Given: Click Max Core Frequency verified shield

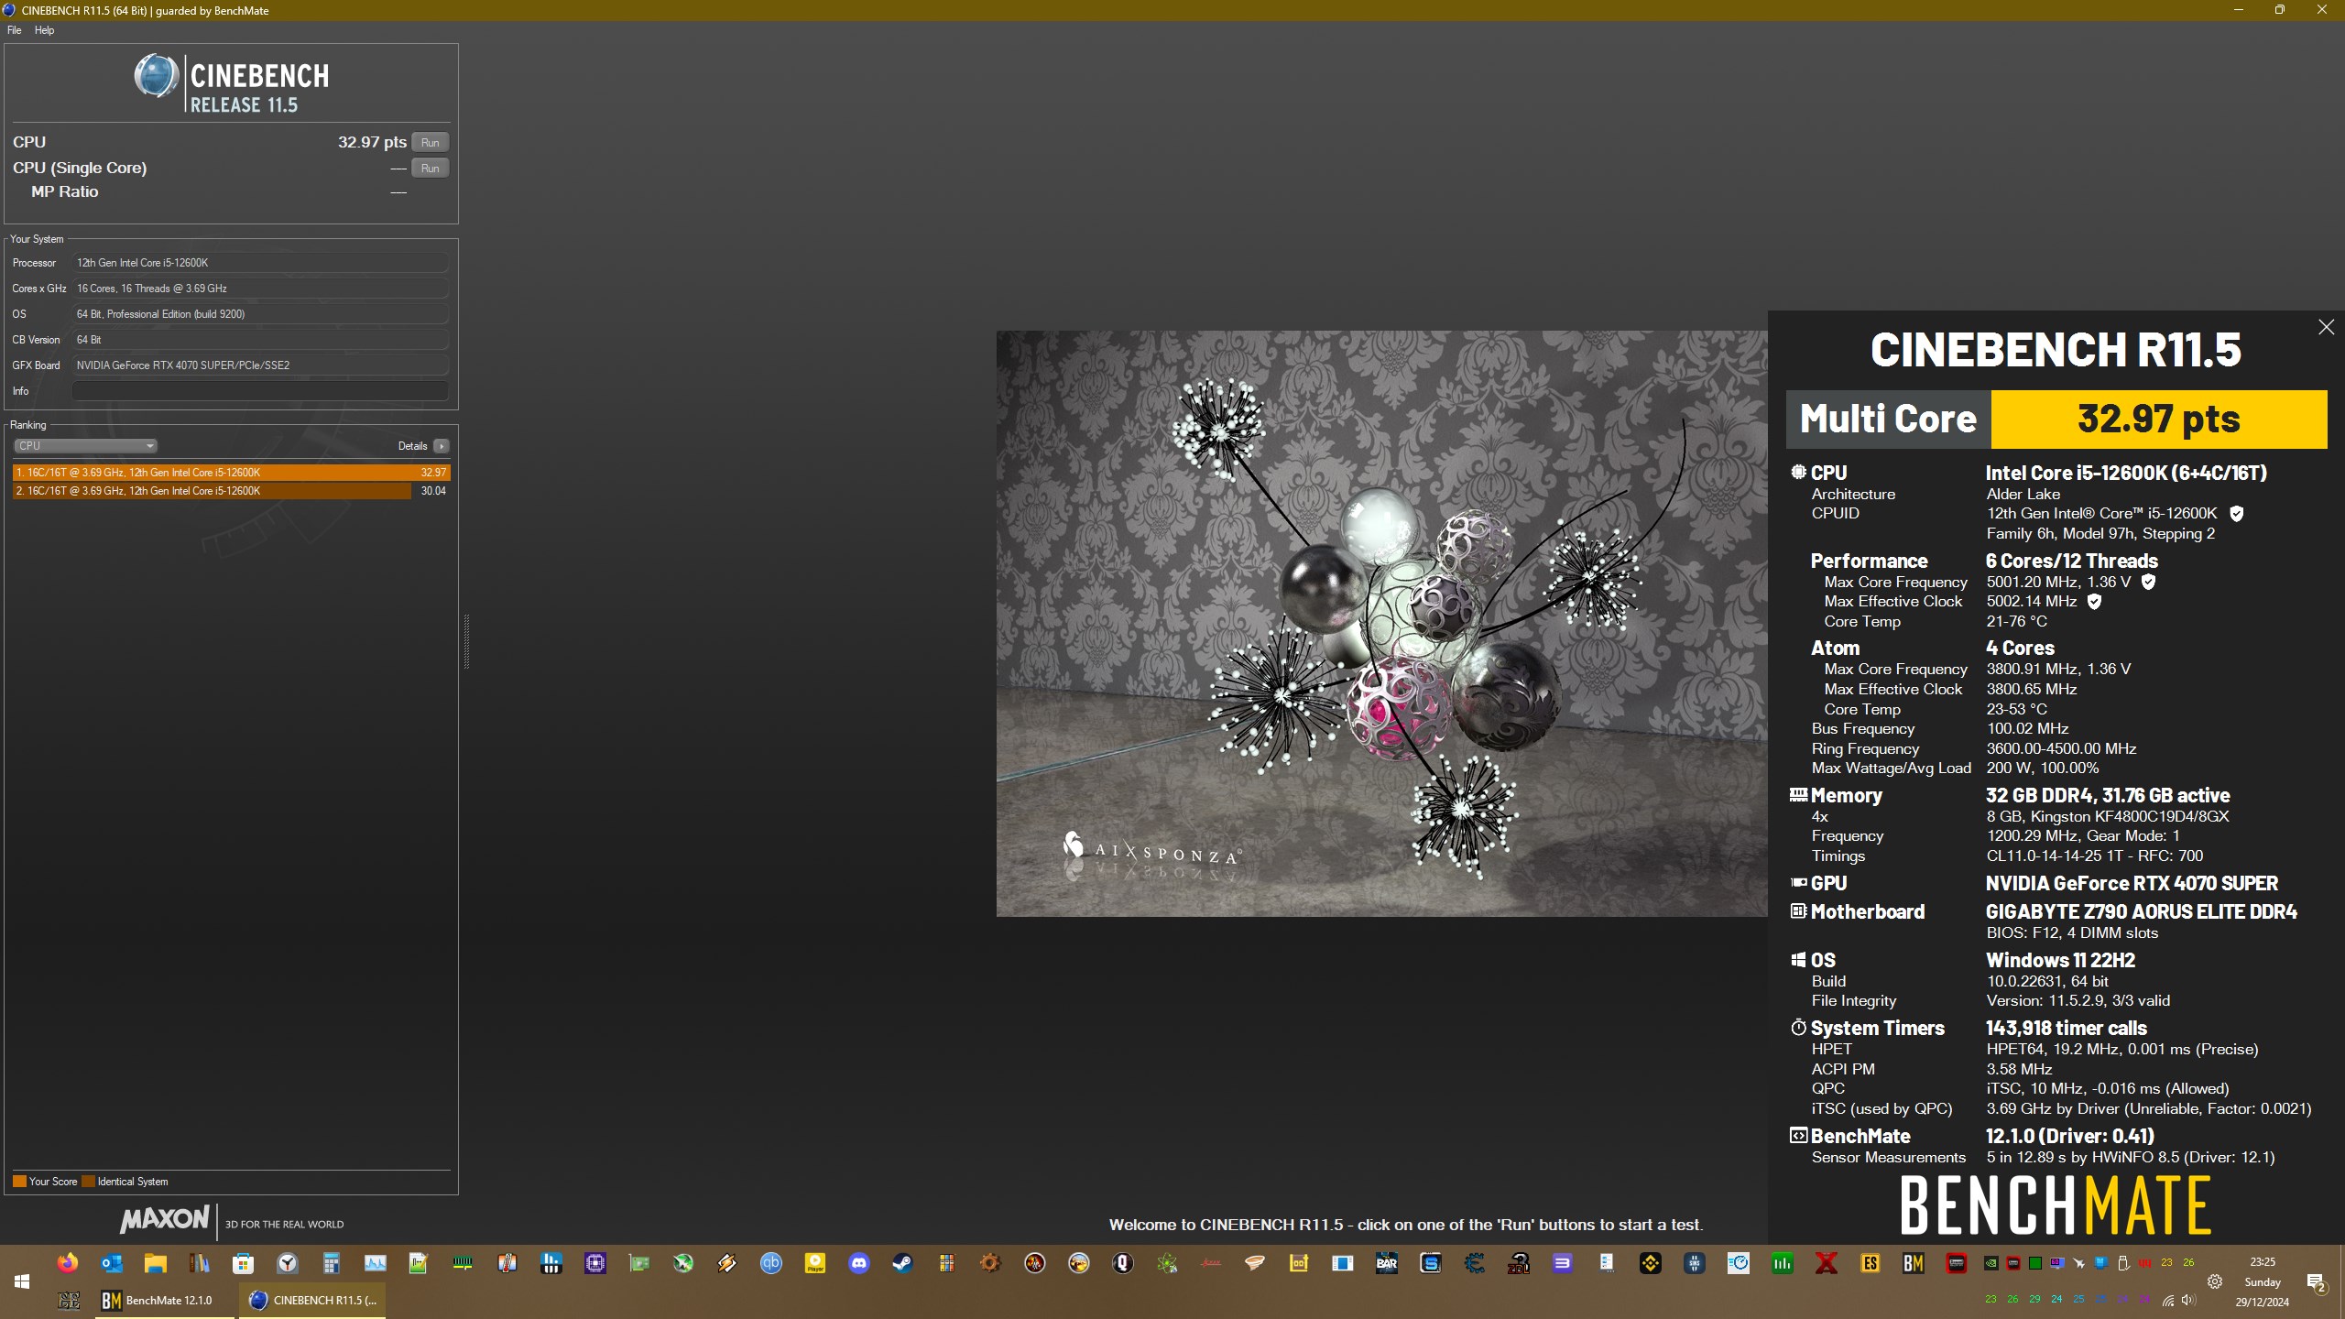Looking at the screenshot, I should click(x=2148, y=582).
